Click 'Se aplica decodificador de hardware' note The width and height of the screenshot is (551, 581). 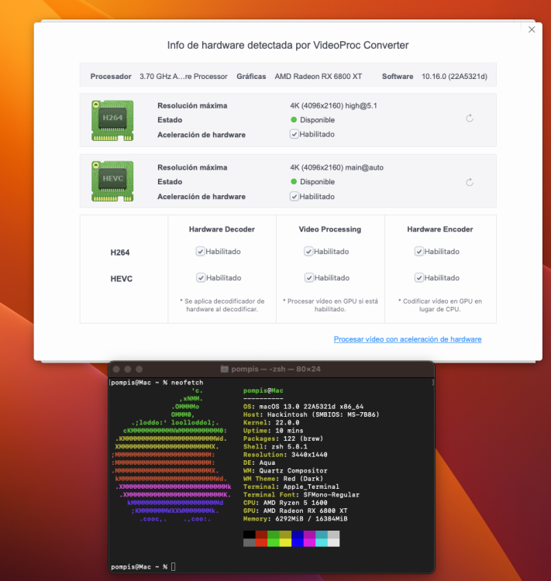pyautogui.click(x=222, y=305)
